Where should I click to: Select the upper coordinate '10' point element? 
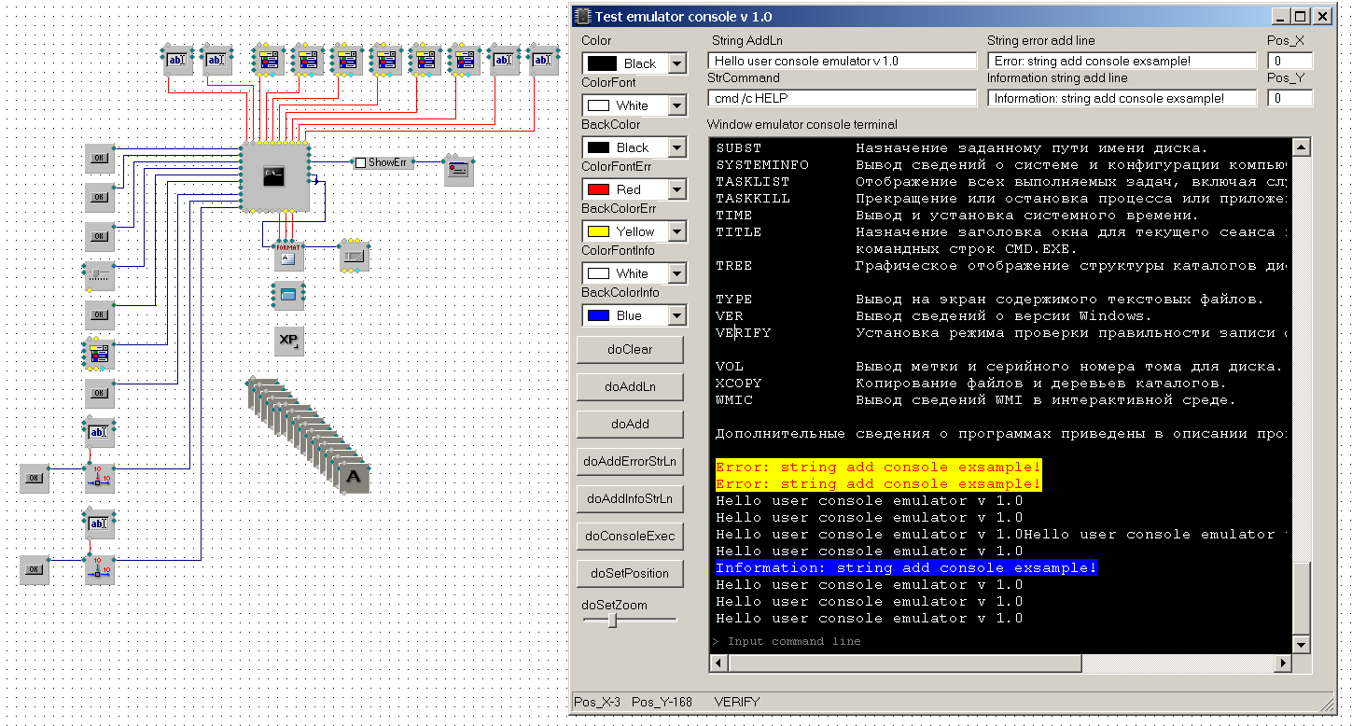pos(99,478)
